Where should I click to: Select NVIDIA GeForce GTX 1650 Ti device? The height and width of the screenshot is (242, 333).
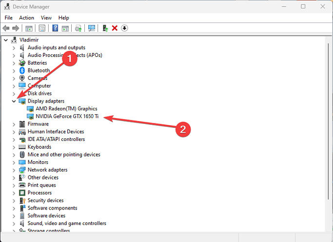[67, 117]
